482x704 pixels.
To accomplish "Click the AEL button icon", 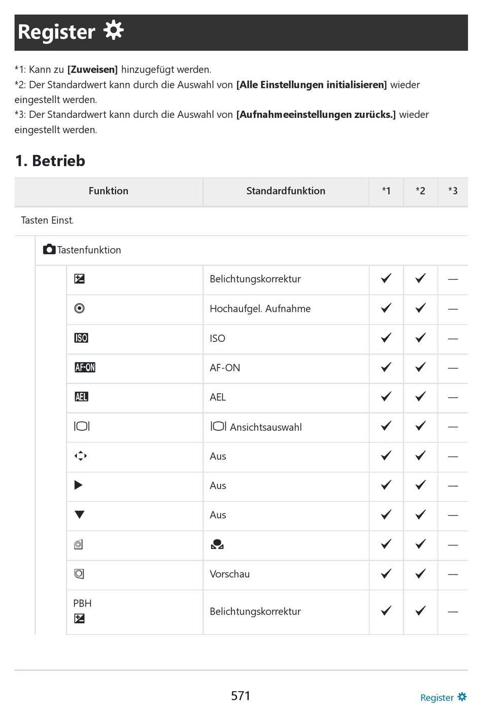I will (81, 397).
